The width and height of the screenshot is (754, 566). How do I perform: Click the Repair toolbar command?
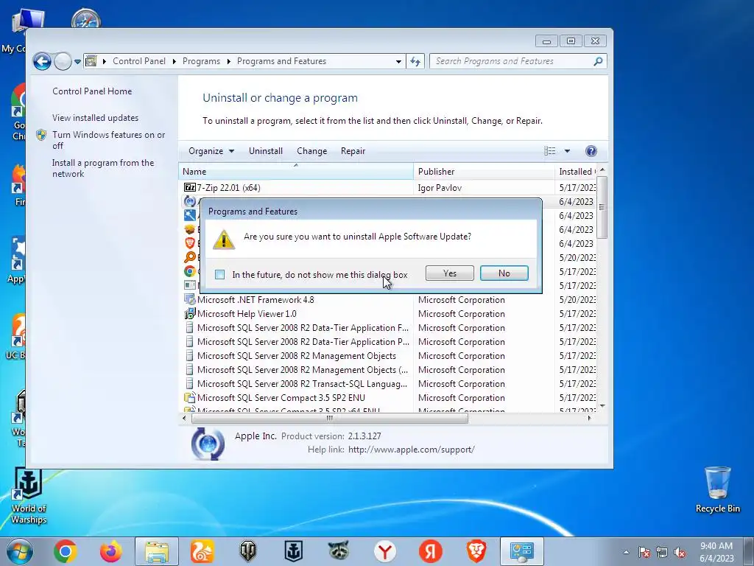point(353,151)
